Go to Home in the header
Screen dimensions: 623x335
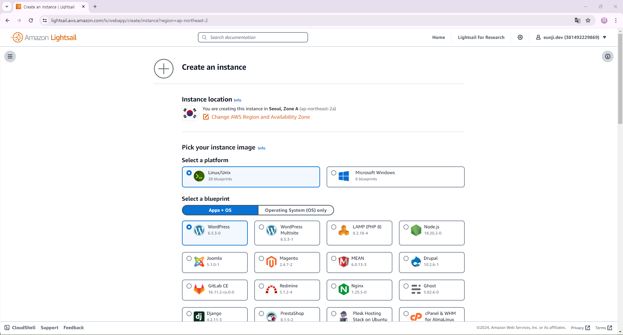click(438, 37)
